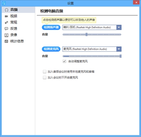Screen dimensions: 141x137
Task: Click the headphone icon for 音频 settings
Action: tap(6, 10)
